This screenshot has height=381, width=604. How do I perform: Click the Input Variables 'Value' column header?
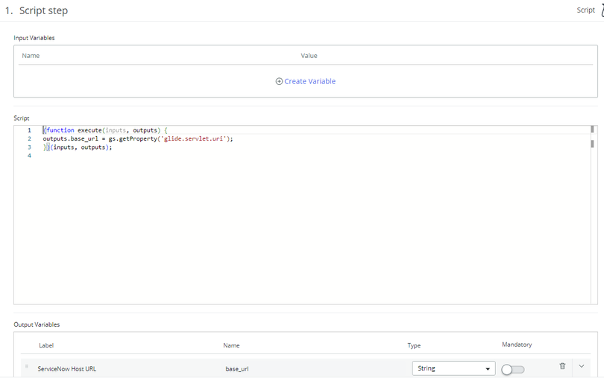309,56
